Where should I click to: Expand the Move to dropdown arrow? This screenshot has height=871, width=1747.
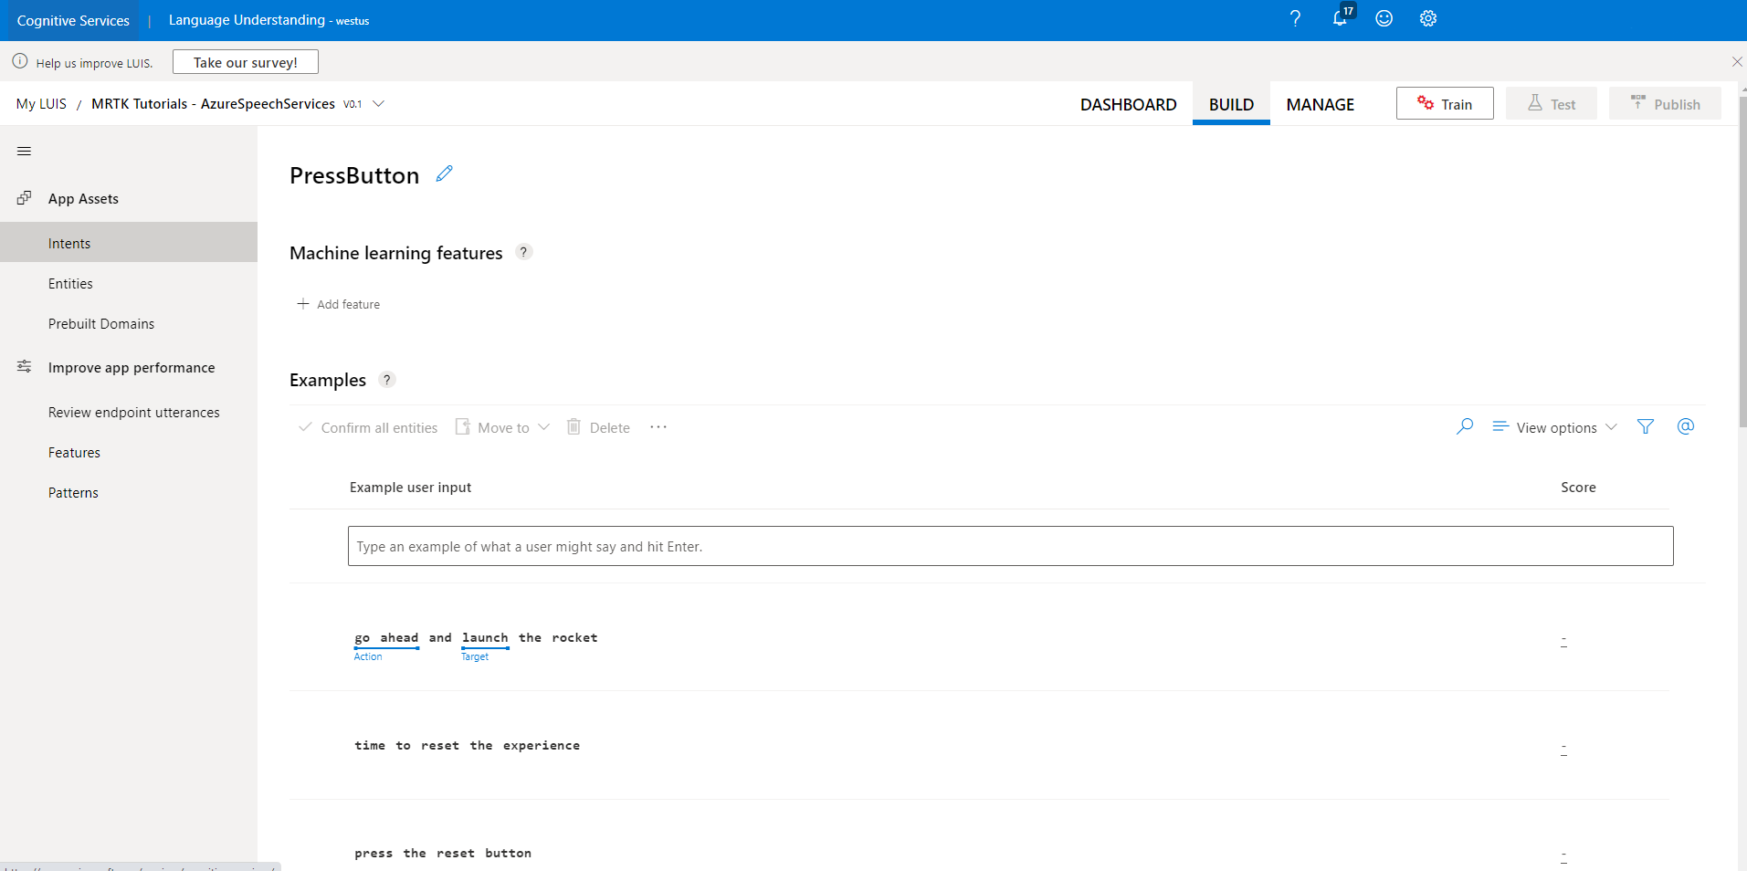click(544, 427)
